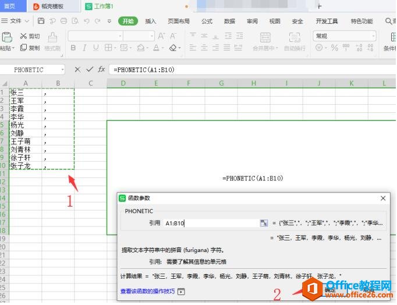The height and width of the screenshot is (305, 397).
Task: Click the video tutorial icon in dialog
Action: [181, 291]
